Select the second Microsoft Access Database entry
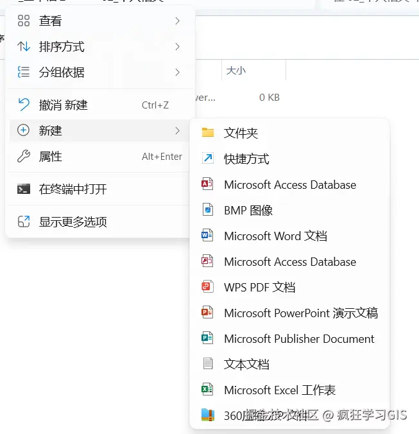 [290, 261]
